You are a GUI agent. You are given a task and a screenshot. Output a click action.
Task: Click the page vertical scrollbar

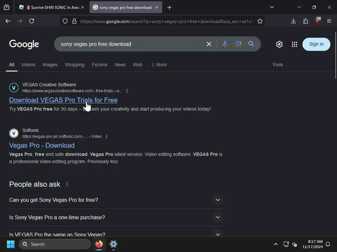[335, 55]
